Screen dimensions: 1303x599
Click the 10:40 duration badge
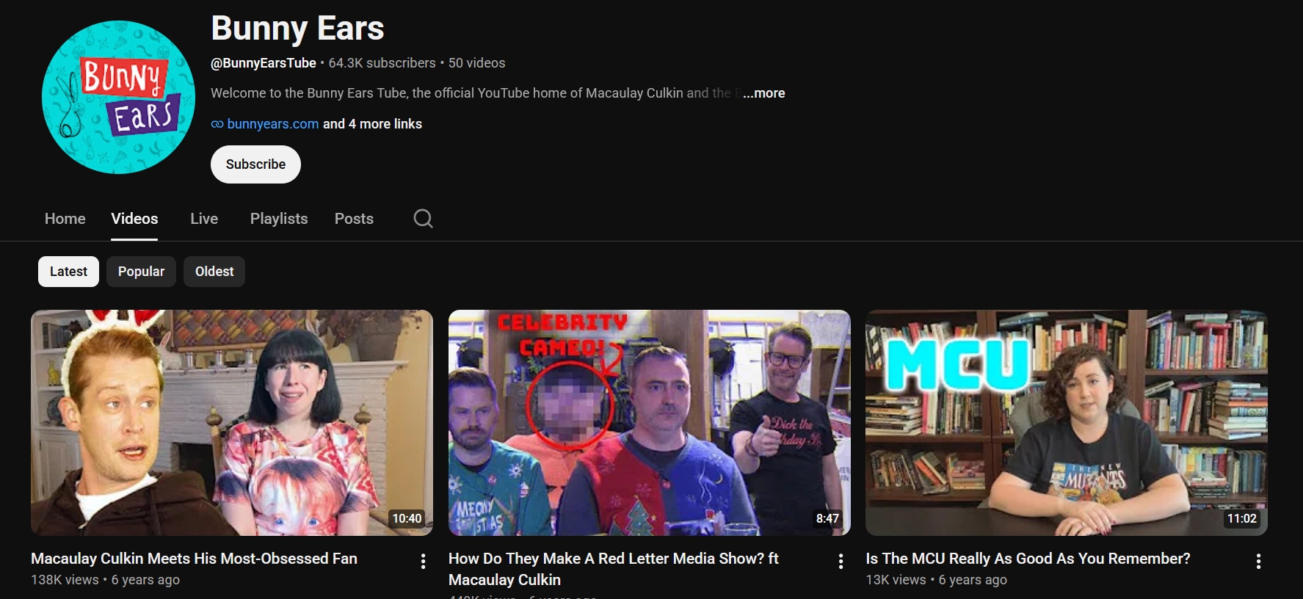point(407,519)
